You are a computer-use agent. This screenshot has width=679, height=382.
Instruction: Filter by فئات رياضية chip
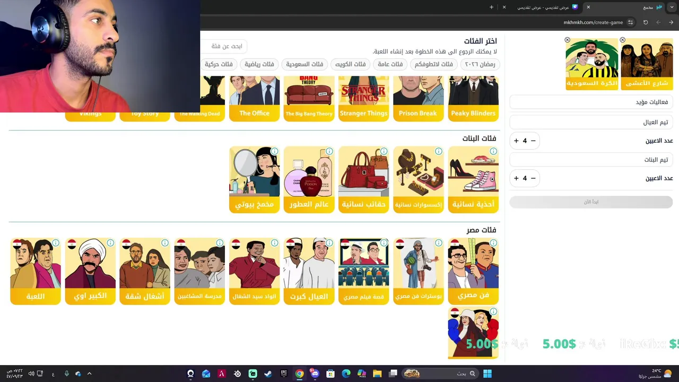(x=259, y=64)
